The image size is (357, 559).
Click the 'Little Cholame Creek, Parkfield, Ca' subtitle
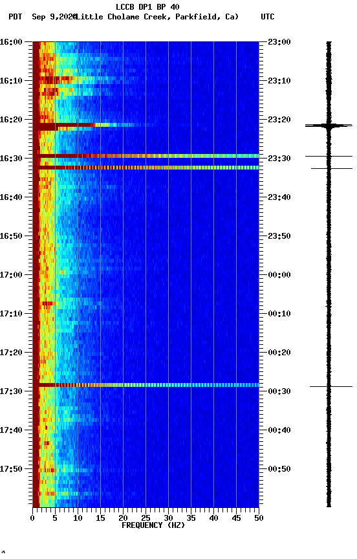click(x=158, y=17)
